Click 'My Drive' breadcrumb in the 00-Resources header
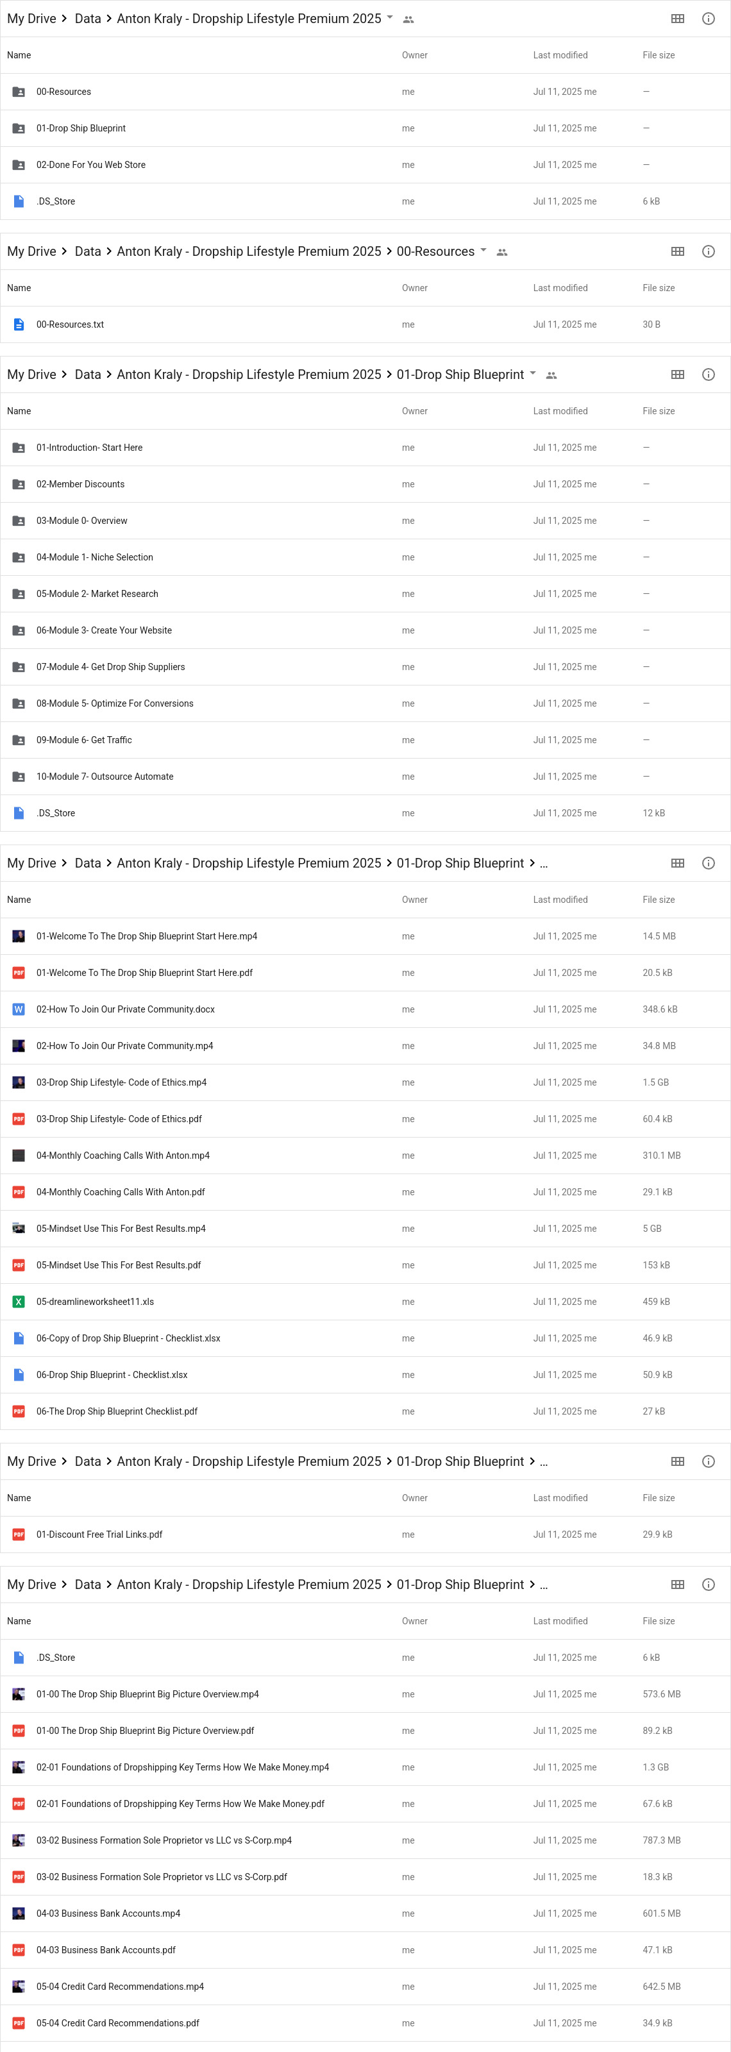 (x=32, y=252)
